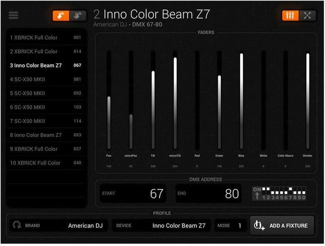Screen dimensions: 325x246
Task: Toggle DIP switch 5
Action: pos(281,191)
